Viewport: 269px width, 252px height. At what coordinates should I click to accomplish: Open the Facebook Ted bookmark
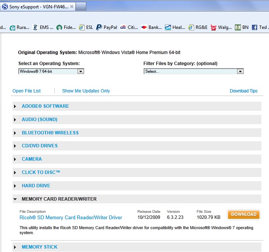point(259,27)
